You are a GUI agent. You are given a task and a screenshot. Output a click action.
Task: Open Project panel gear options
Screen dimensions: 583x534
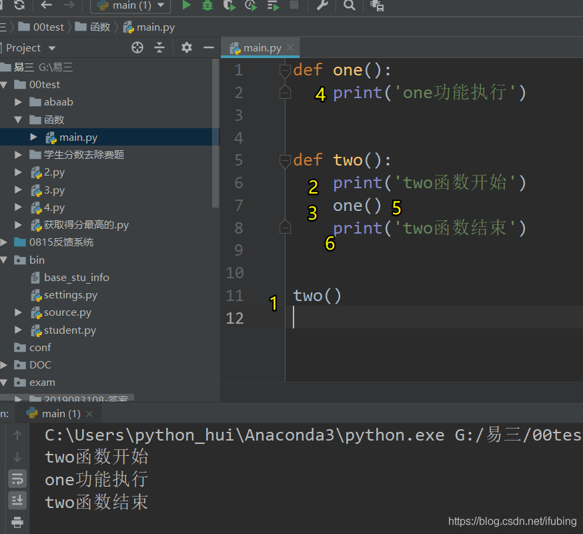tap(187, 47)
